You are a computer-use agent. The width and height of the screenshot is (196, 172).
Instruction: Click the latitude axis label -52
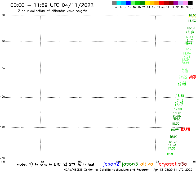click(x=2, y=41)
